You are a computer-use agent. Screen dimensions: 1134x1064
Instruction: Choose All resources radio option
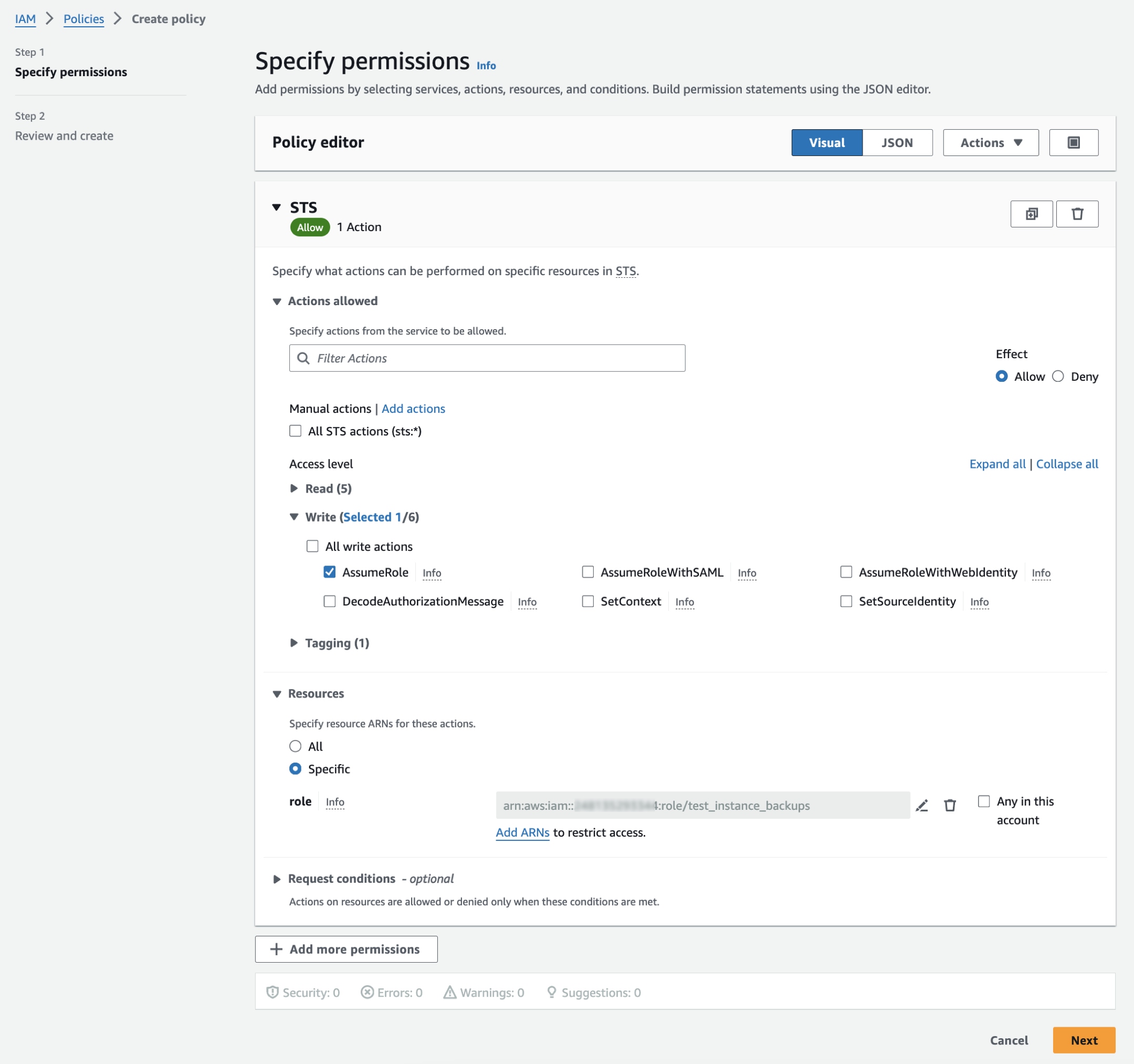[x=295, y=746]
